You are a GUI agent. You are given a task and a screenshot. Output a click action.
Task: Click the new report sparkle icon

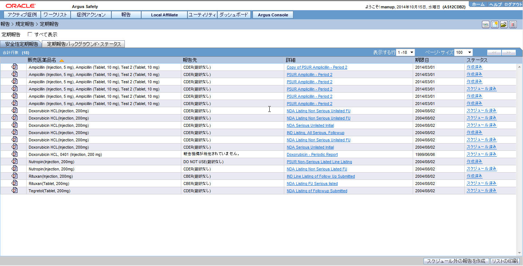point(495,24)
